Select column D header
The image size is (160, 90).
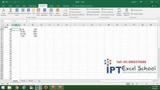click(x=33, y=25)
